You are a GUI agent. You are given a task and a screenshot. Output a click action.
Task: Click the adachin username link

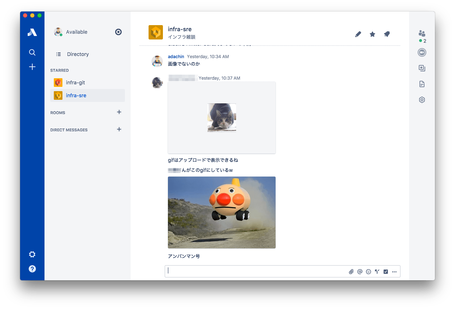click(x=176, y=57)
